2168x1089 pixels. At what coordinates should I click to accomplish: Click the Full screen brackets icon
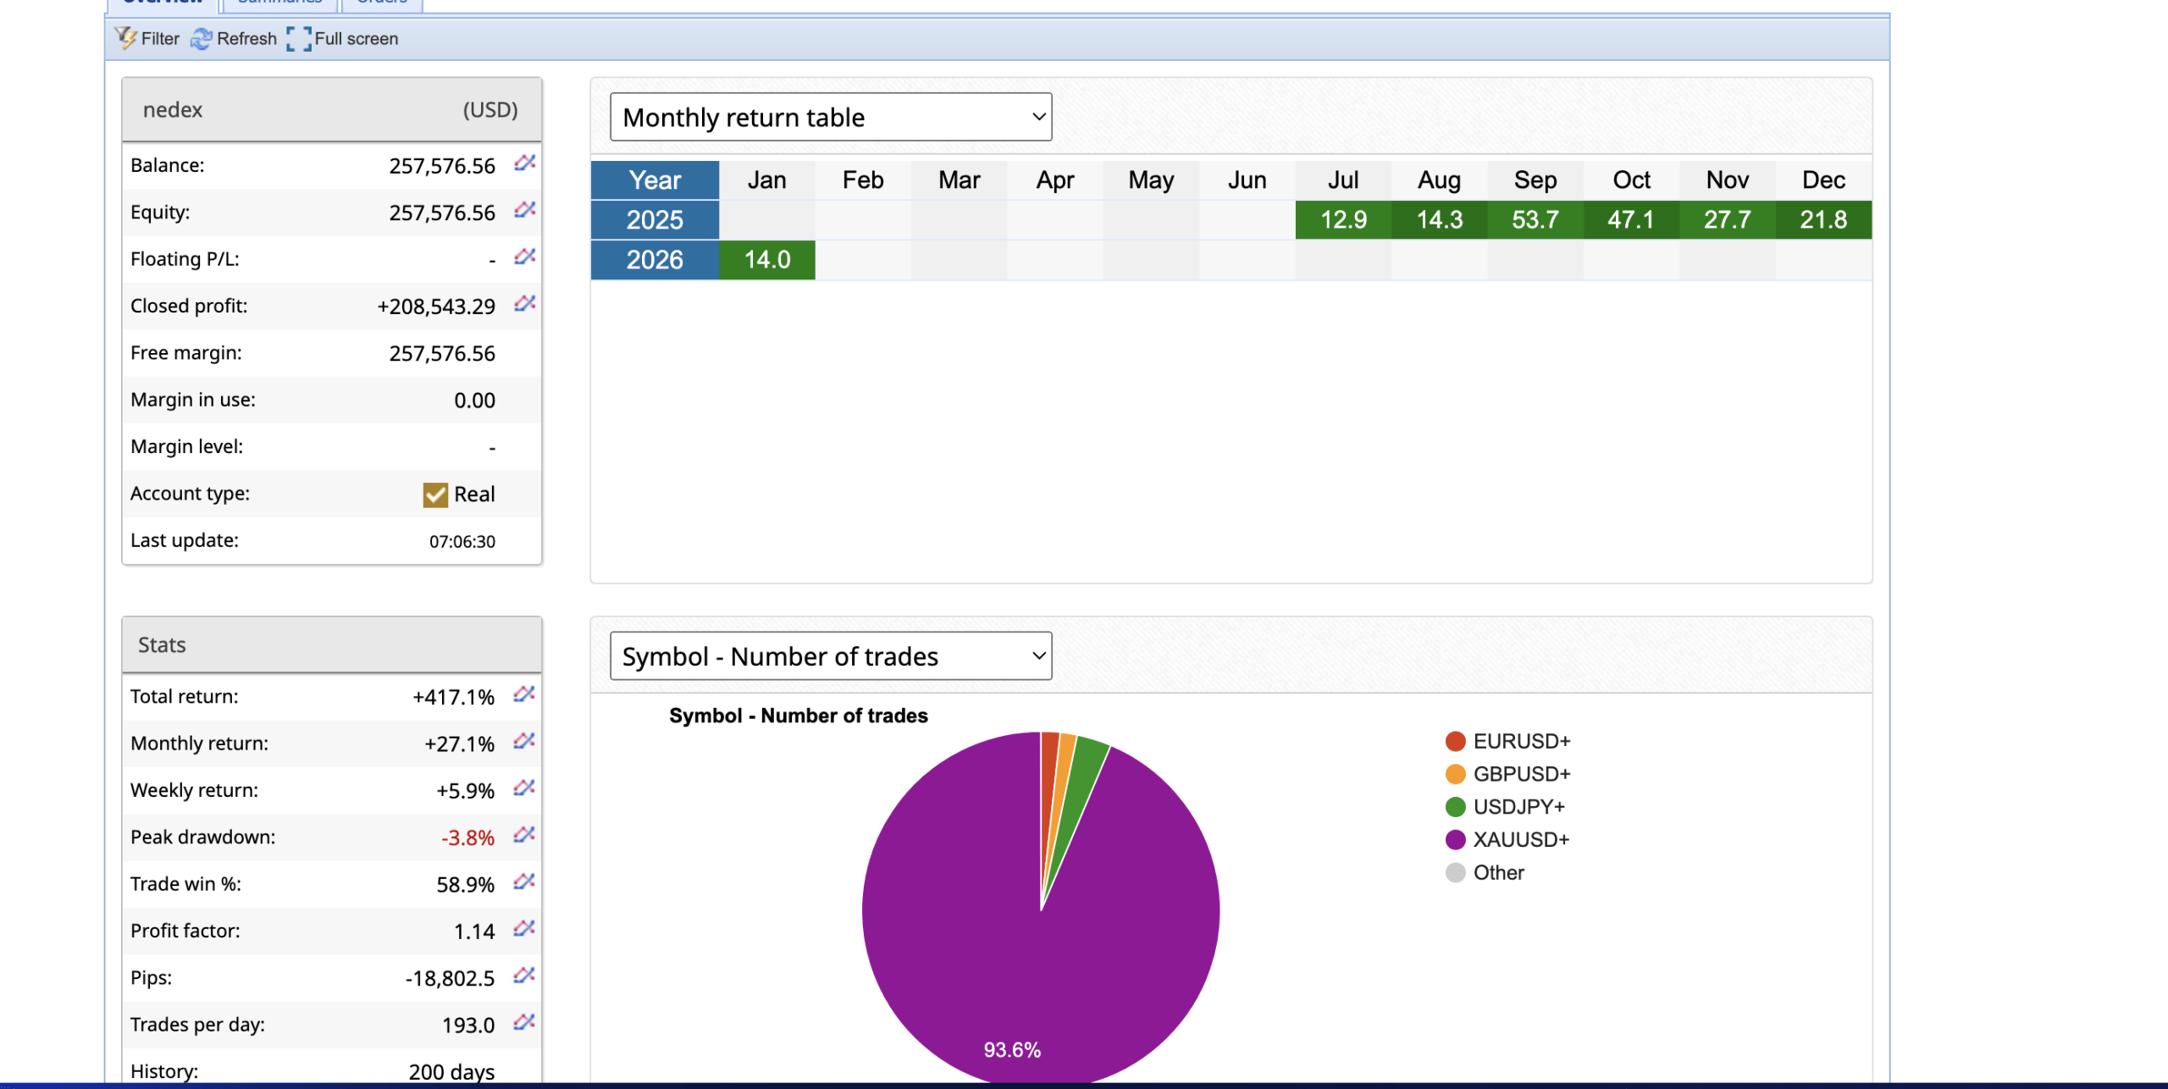click(x=299, y=39)
